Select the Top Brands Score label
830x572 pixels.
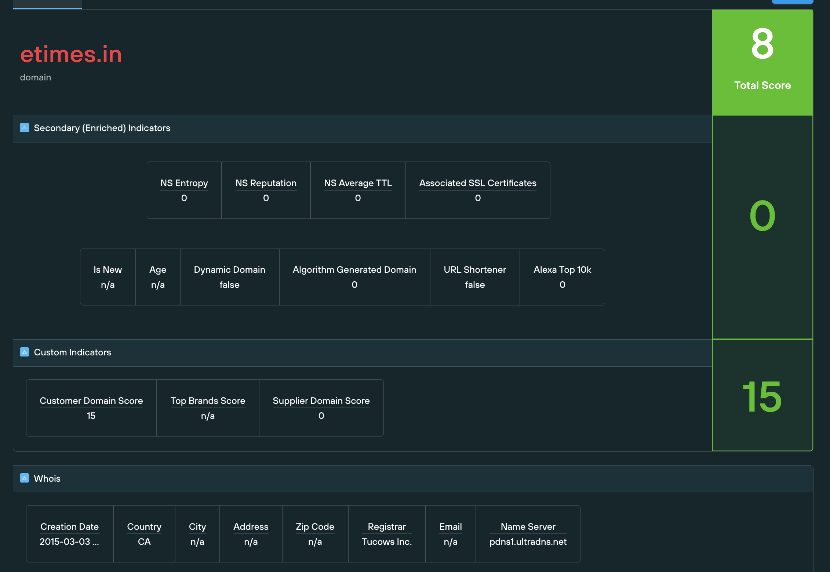[x=208, y=401]
